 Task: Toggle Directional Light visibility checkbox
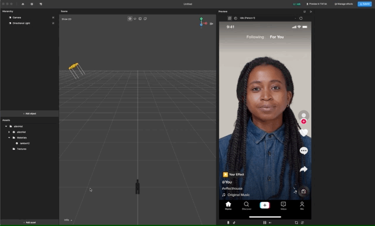[x=53, y=23]
